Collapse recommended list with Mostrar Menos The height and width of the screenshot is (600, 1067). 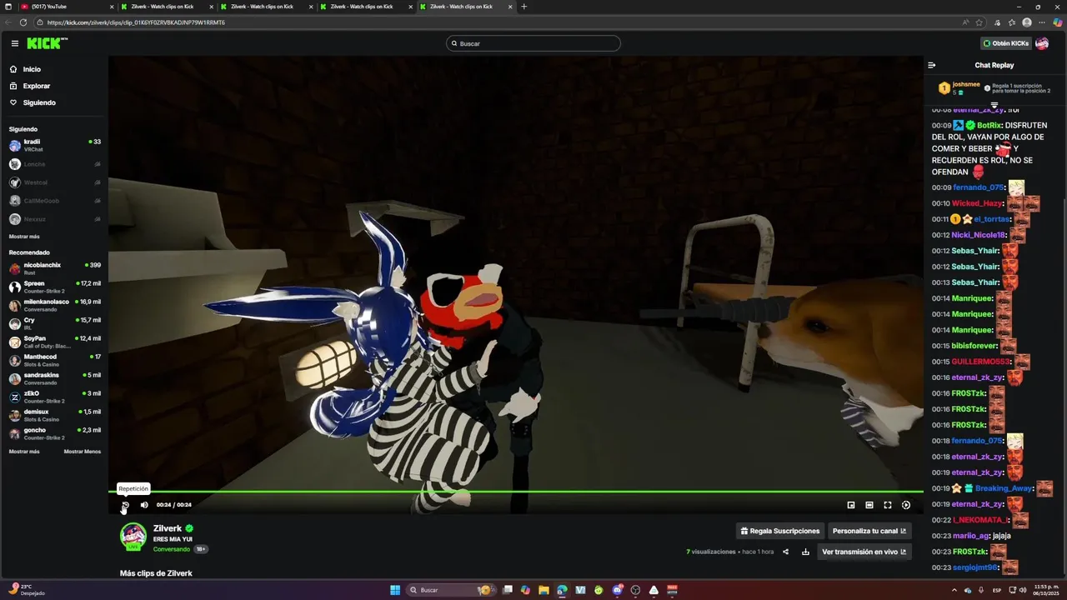(x=83, y=452)
